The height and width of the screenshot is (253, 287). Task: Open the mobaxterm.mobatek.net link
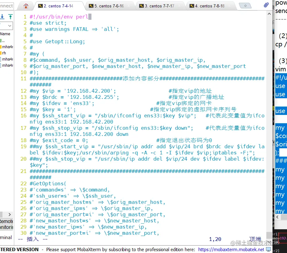click(x=231, y=250)
